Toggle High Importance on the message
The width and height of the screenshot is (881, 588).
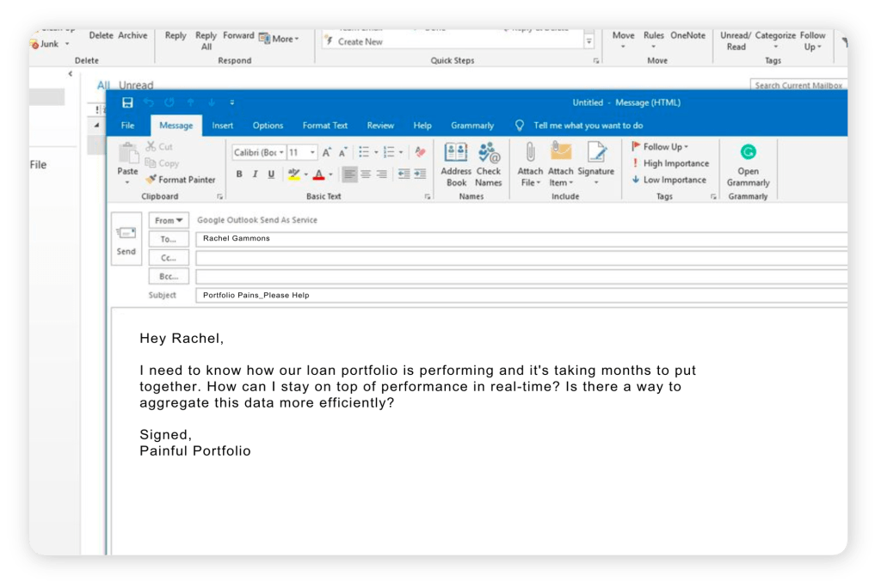669,163
